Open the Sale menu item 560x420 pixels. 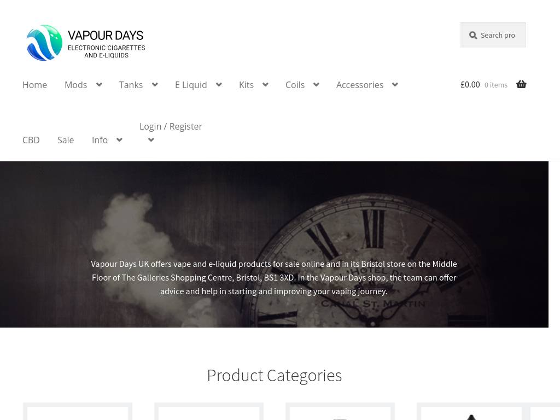tap(66, 140)
